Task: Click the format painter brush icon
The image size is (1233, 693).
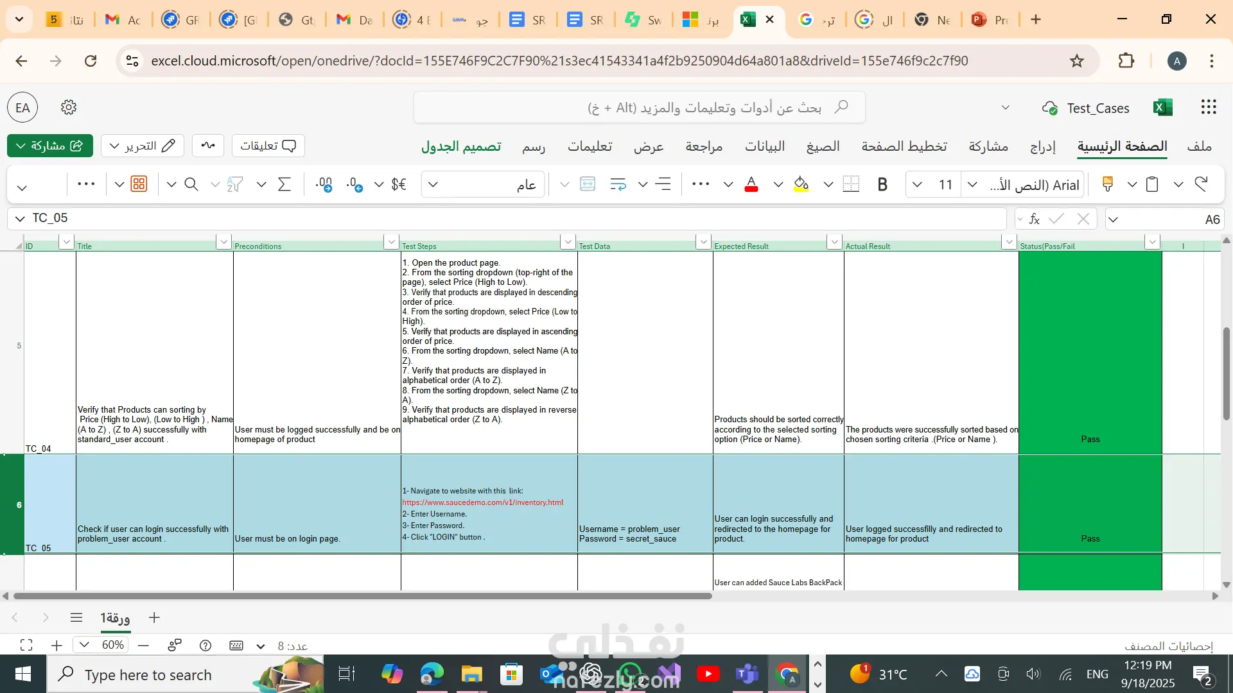Action: (x=1107, y=185)
